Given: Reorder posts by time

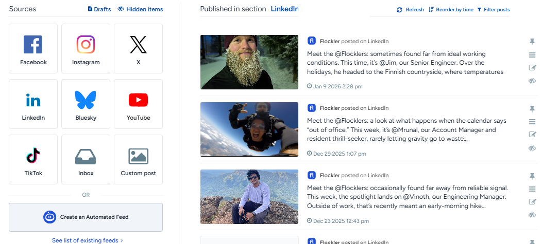Looking at the screenshot, I should pyautogui.click(x=451, y=10).
